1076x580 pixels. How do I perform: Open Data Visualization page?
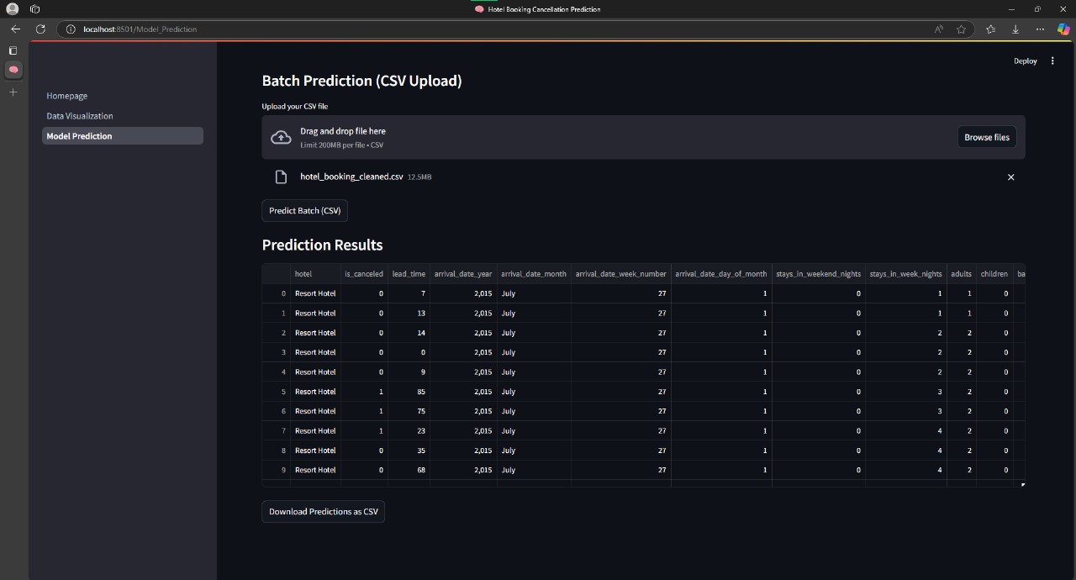tap(80, 116)
